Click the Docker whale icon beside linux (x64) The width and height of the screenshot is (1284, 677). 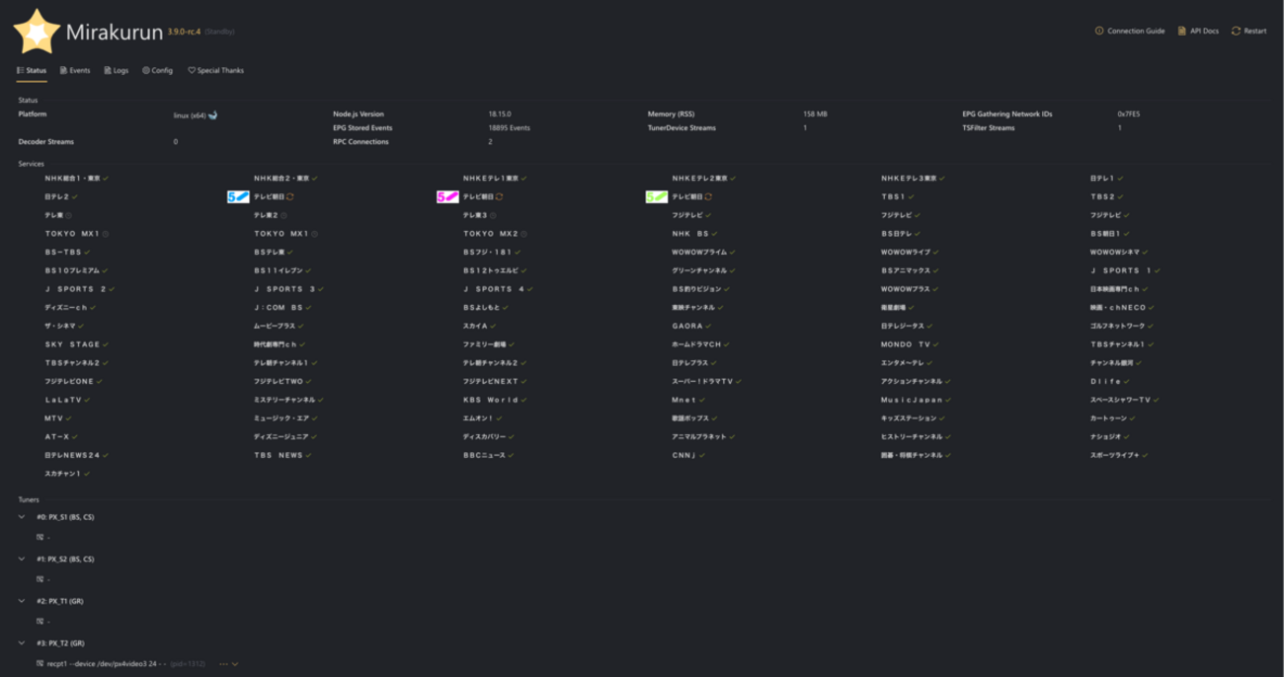click(x=212, y=115)
